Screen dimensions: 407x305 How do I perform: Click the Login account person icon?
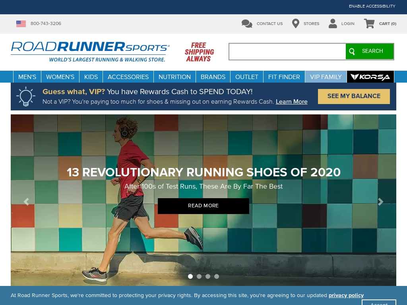click(x=333, y=23)
